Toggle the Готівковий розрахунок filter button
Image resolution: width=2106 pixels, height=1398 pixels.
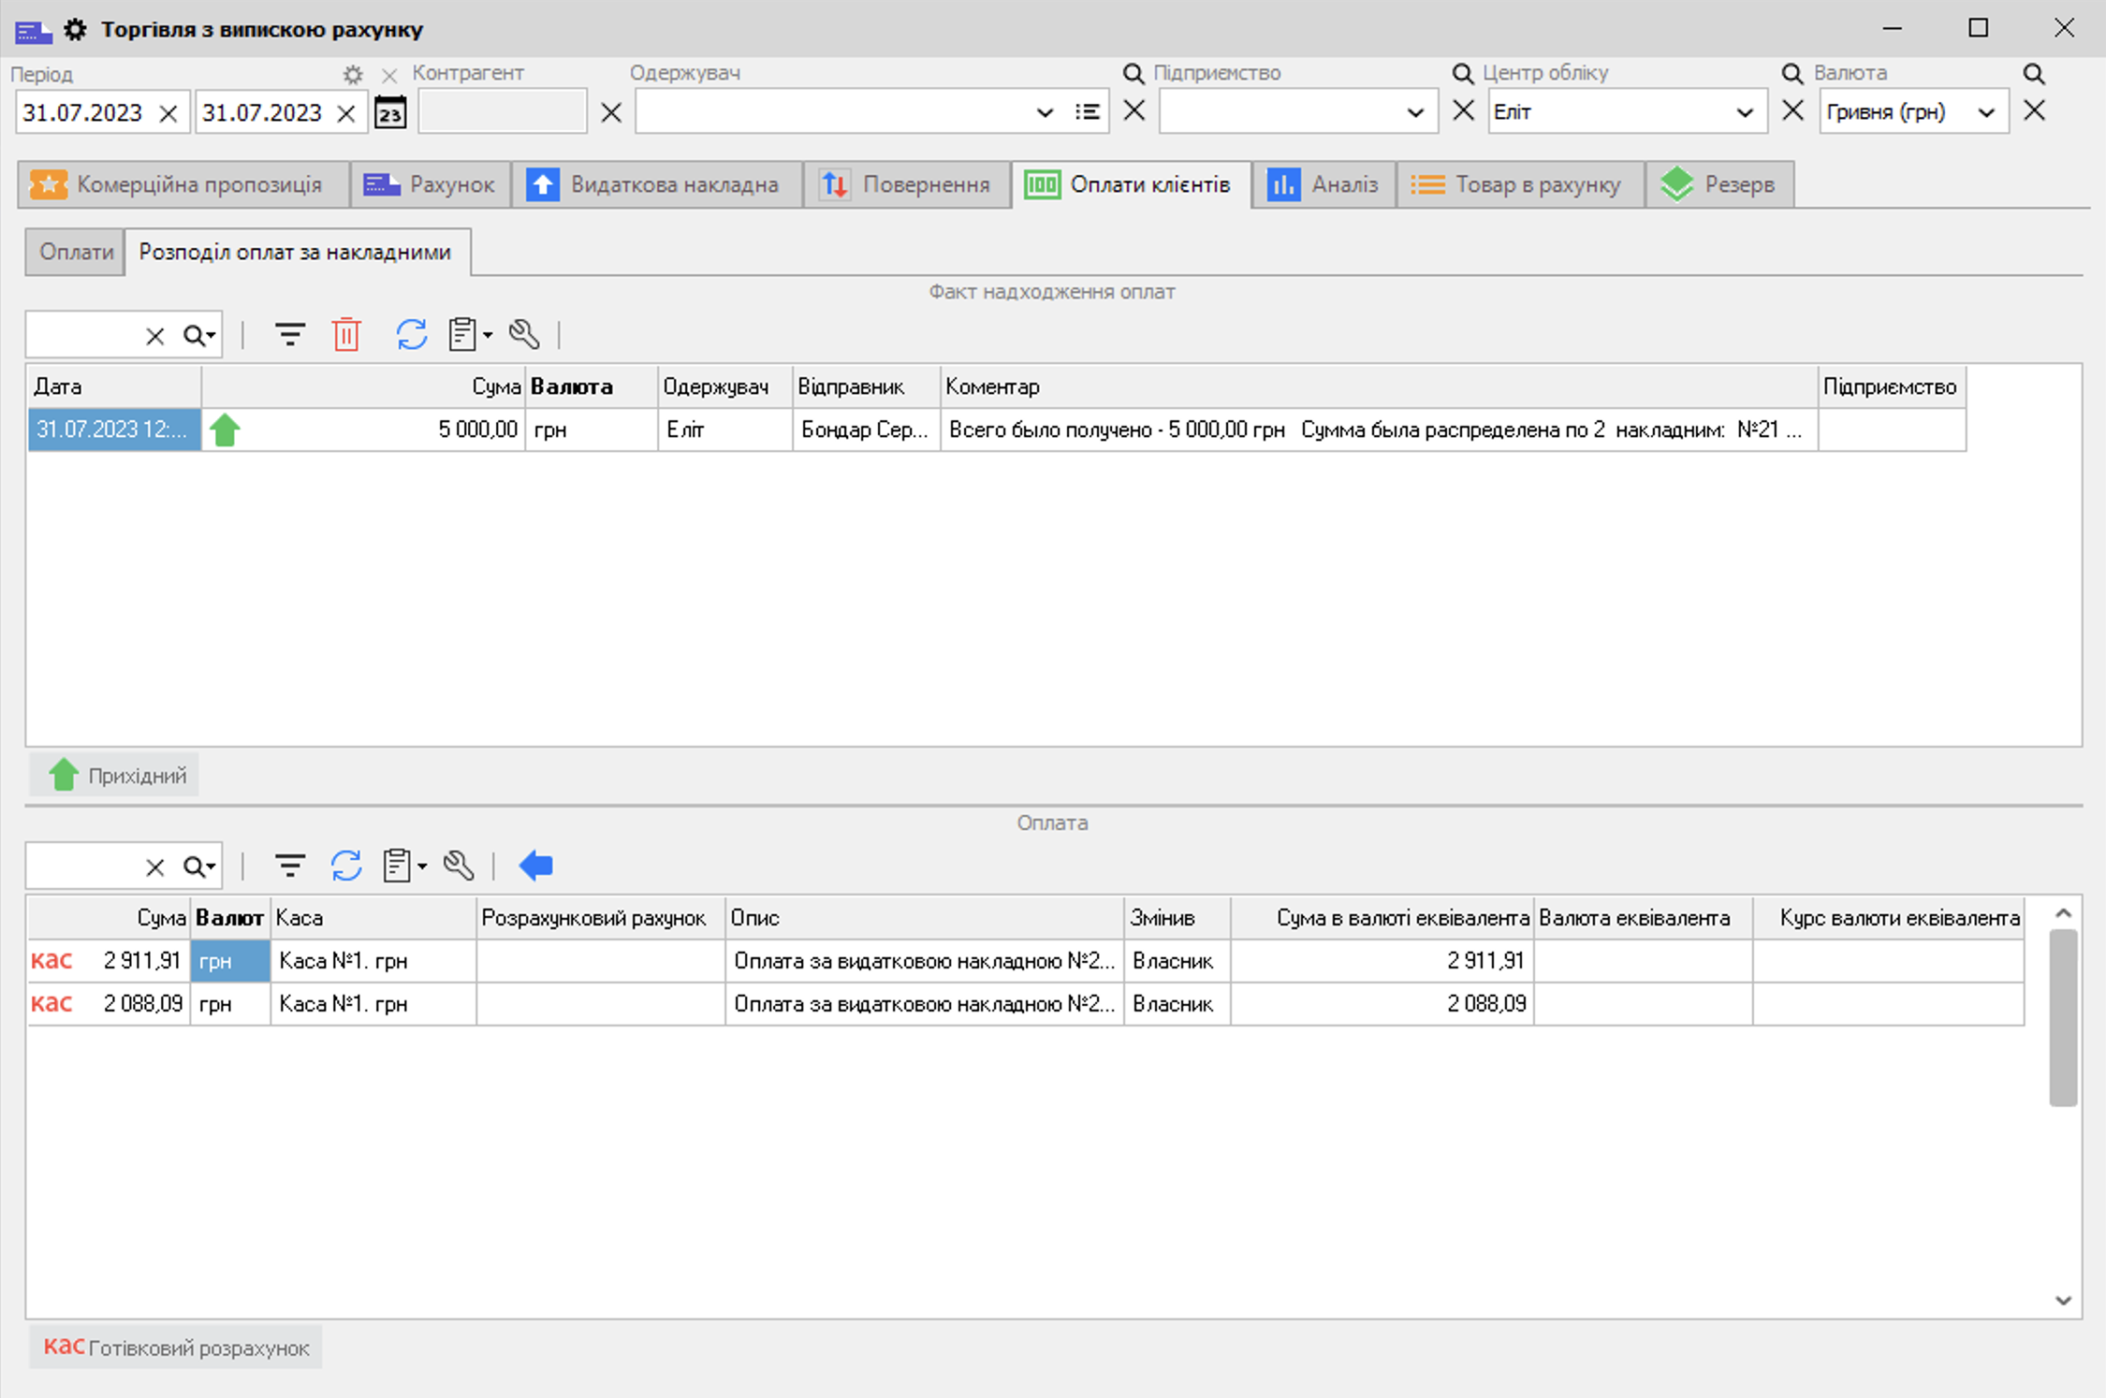click(x=176, y=1347)
